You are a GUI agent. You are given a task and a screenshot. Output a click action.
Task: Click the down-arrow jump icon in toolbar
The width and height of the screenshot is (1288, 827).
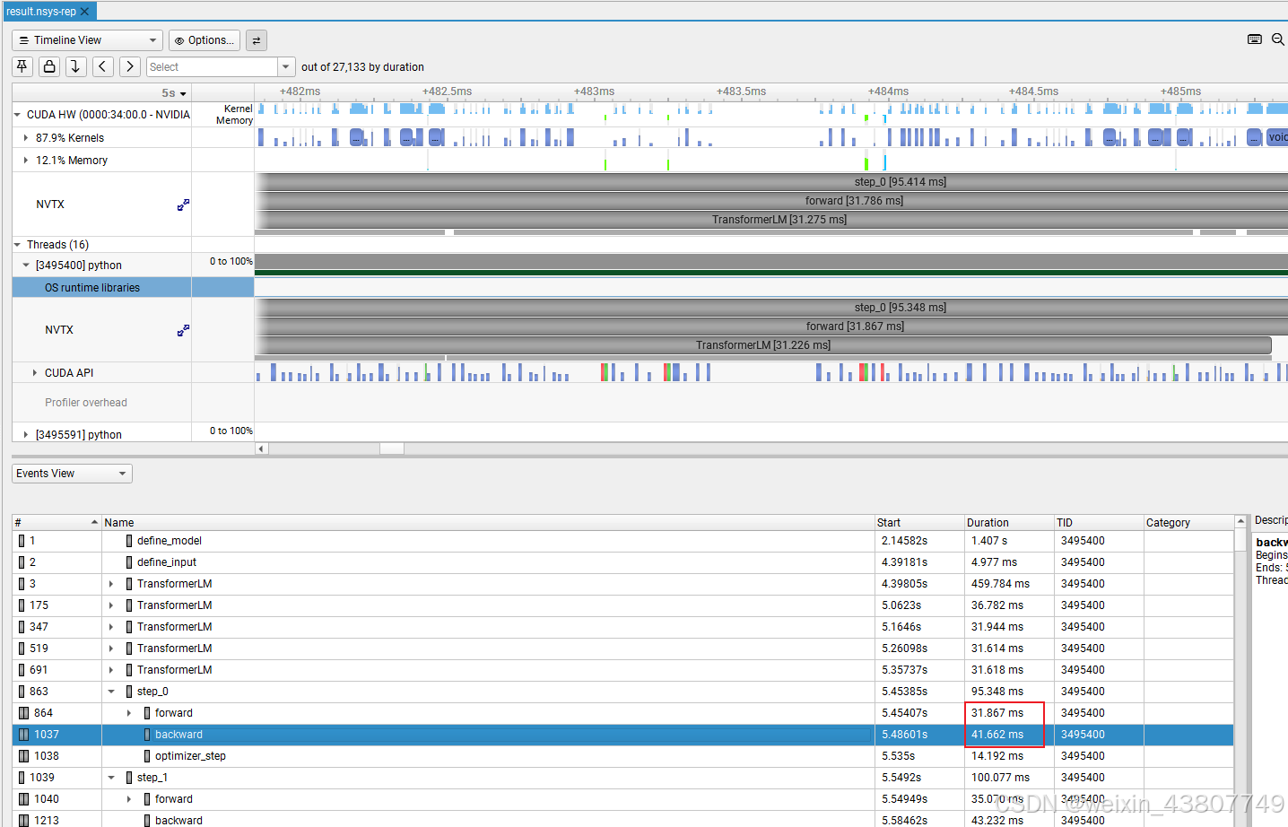[76, 66]
